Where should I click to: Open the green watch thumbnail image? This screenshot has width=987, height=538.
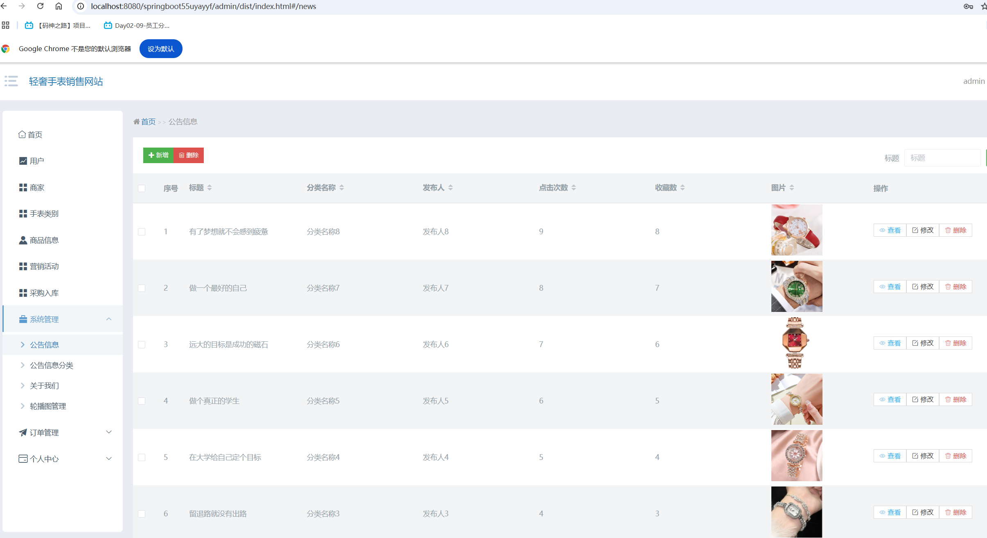(796, 287)
